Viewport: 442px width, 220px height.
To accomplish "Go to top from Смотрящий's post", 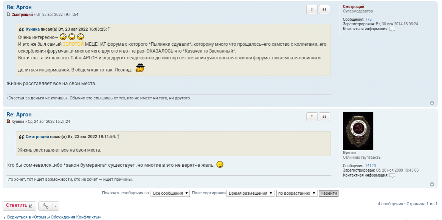I will (432, 103).
